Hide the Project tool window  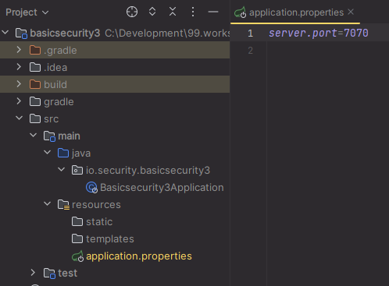[x=213, y=12]
